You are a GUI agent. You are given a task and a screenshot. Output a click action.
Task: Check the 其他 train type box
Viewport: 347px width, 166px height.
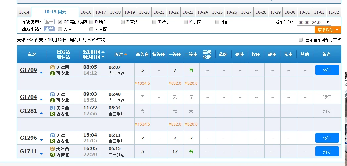click(217, 22)
